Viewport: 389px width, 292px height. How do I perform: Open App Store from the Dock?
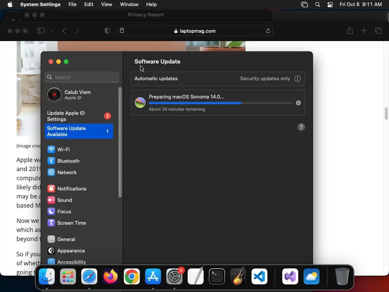(153, 276)
